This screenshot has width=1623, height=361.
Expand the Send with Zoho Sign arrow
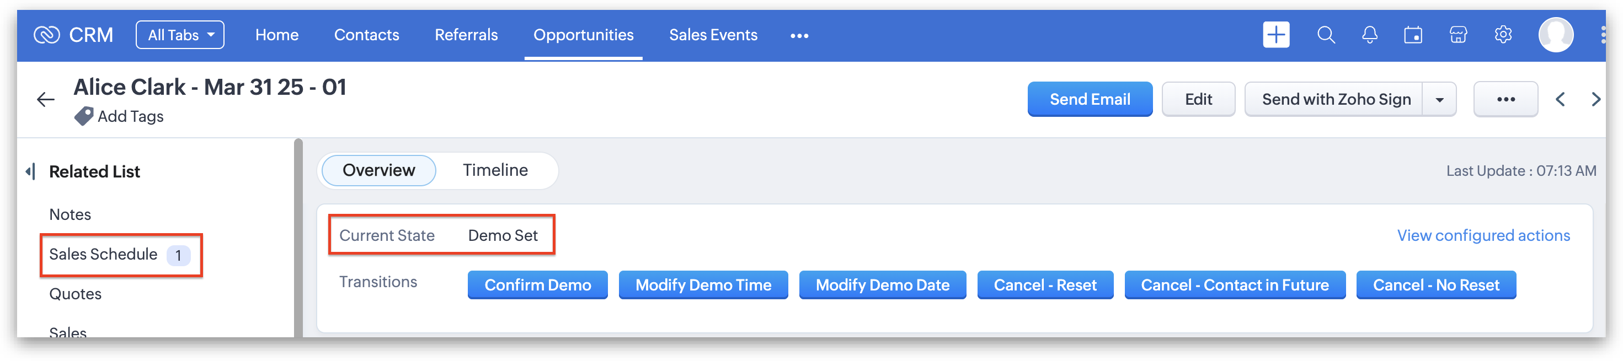[1440, 100]
